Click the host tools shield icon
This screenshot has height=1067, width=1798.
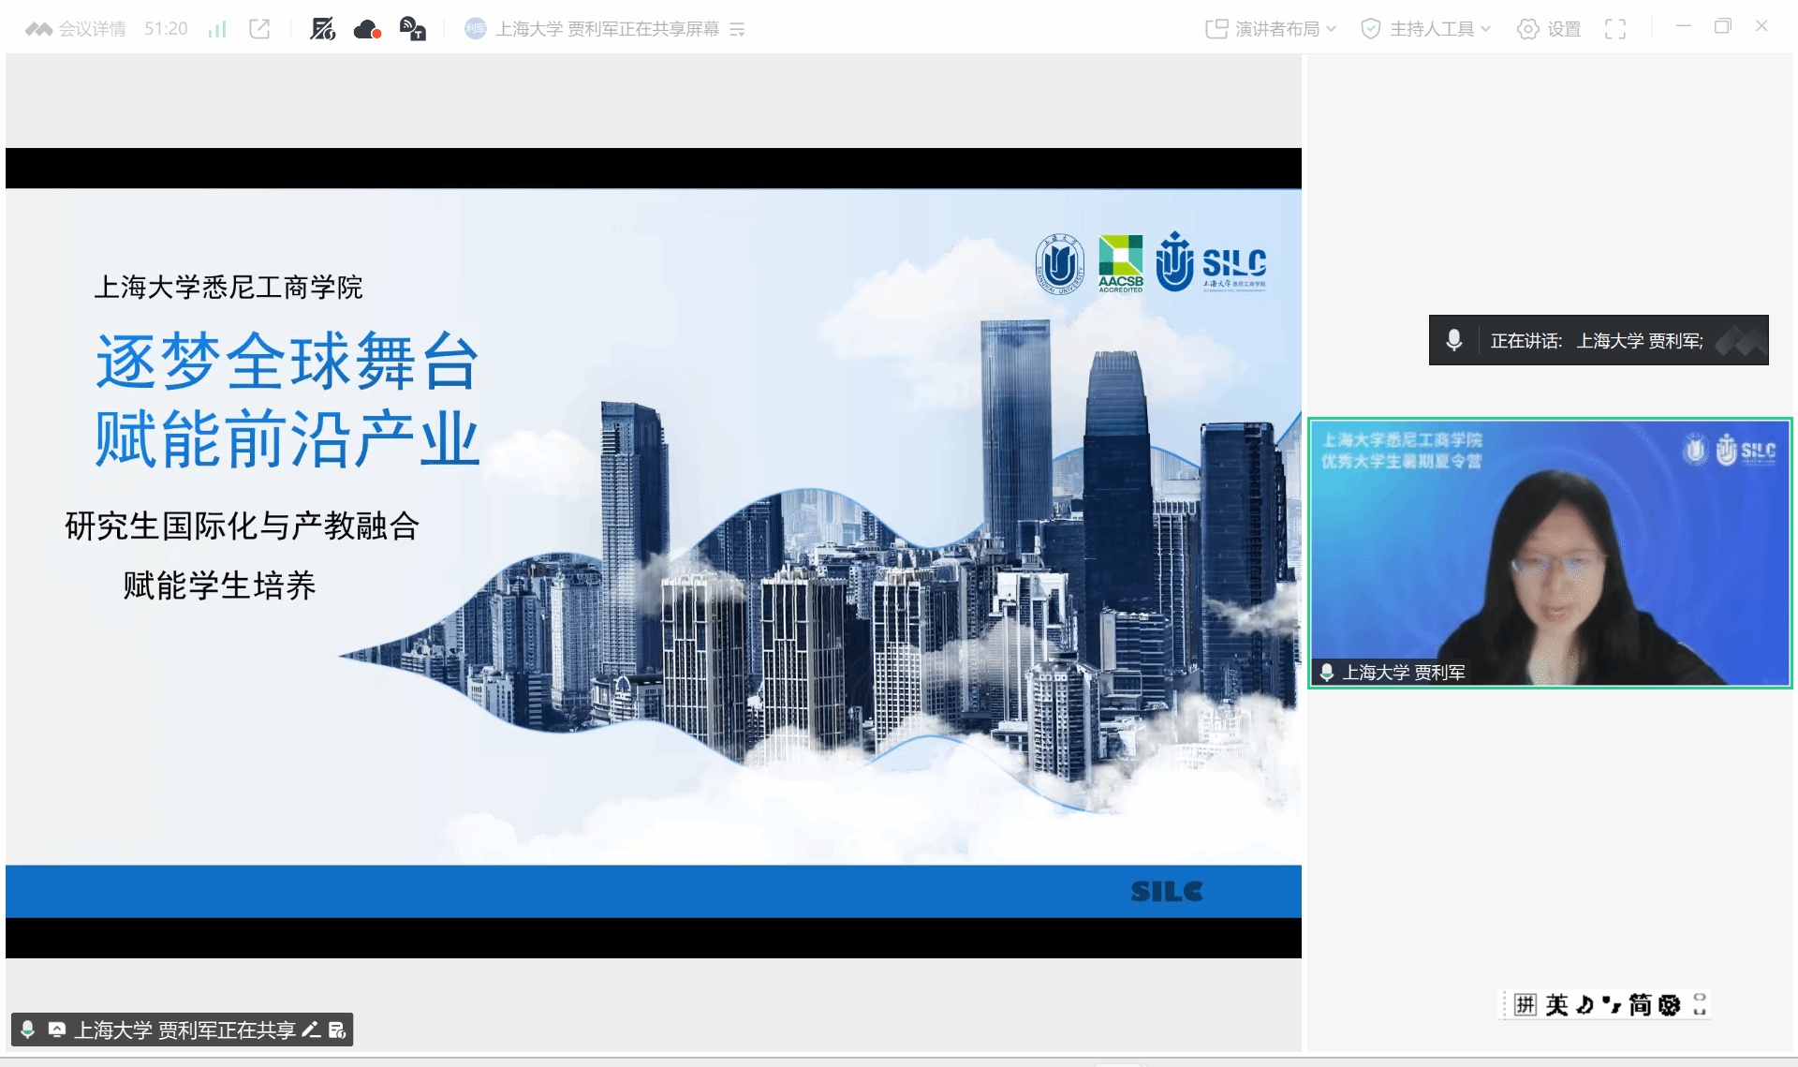click(x=1371, y=29)
